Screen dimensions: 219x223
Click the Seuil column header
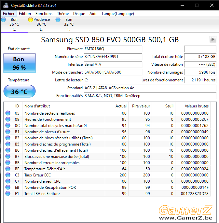[164, 106]
